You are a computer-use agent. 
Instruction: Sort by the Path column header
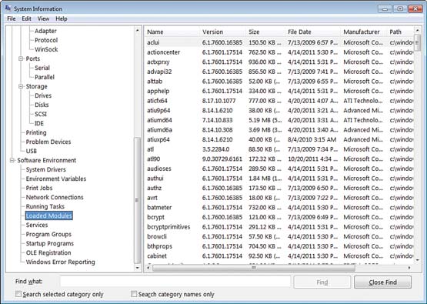point(400,32)
